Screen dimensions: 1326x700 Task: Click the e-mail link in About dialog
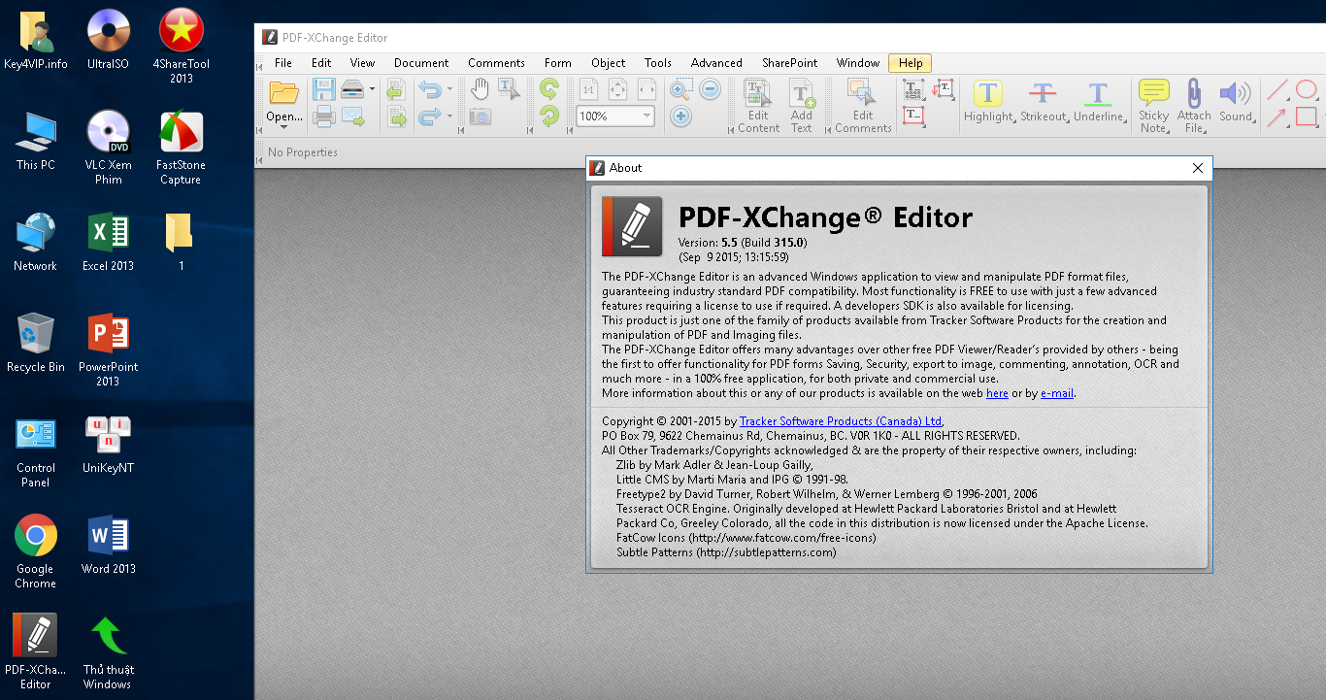(x=1057, y=393)
